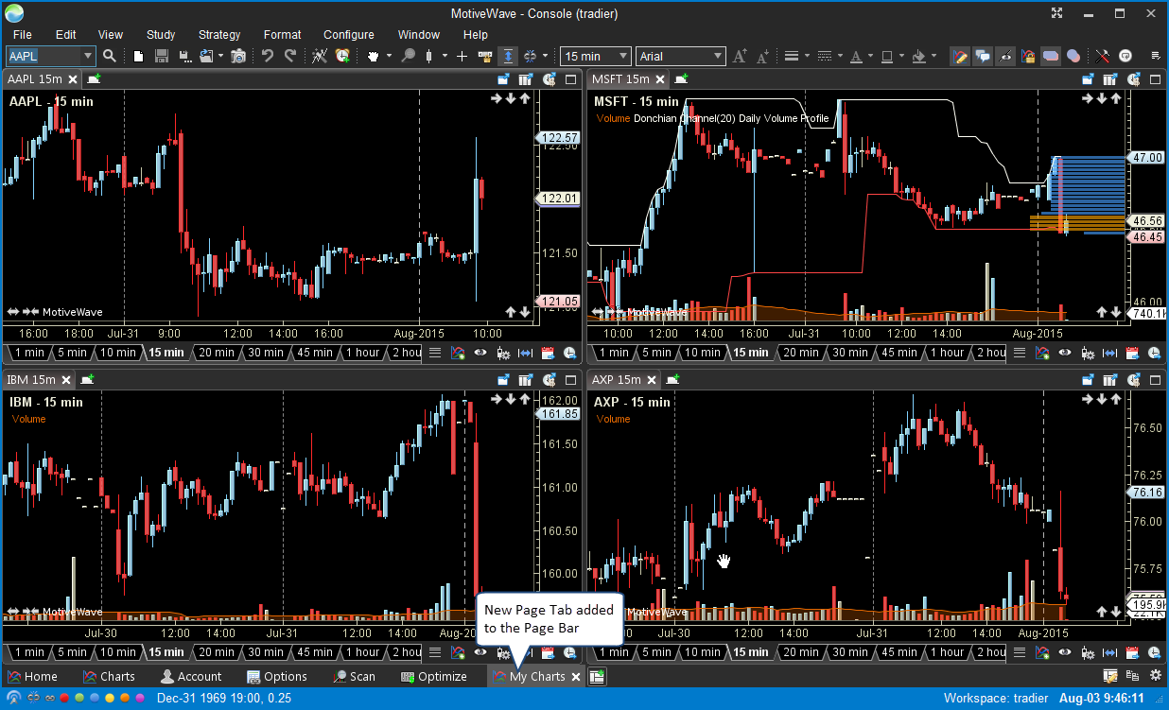Viewport: 1169px width, 710px height.
Task: Redo the last action
Action: 290,56
